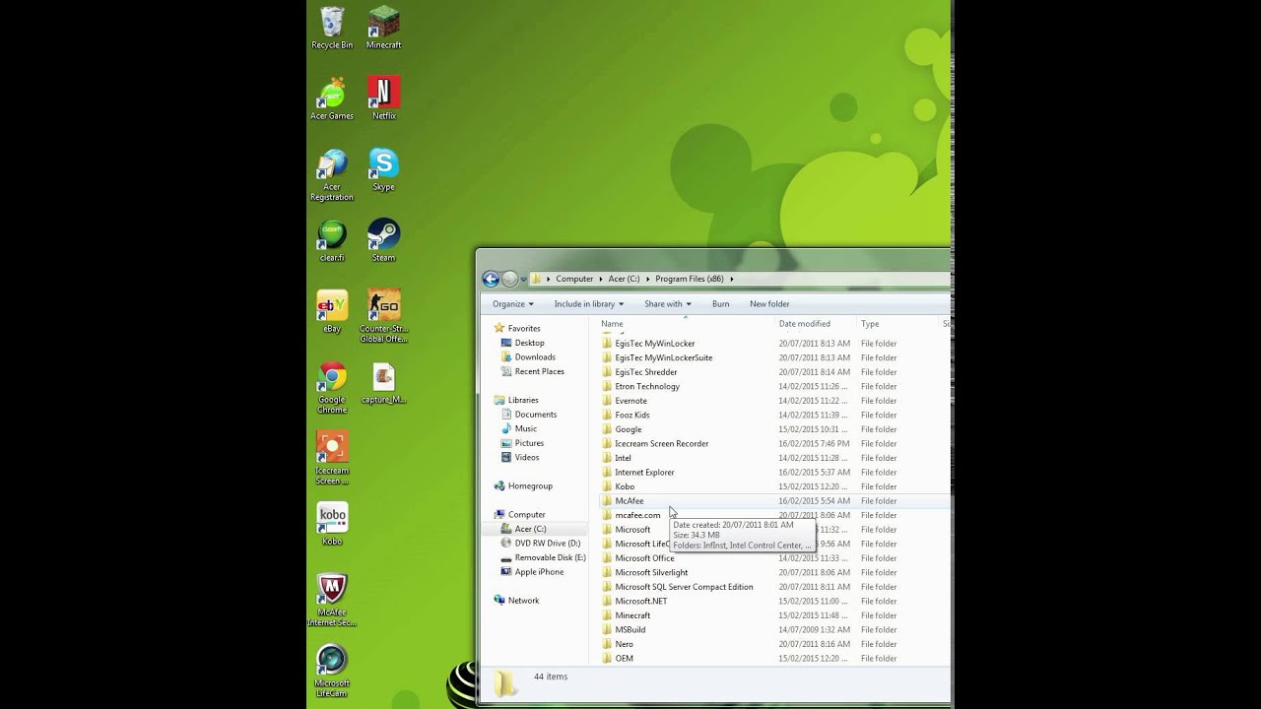This screenshot has height=709, width=1261.
Task: Open Include in library dropdown
Action: click(x=588, y=304)
